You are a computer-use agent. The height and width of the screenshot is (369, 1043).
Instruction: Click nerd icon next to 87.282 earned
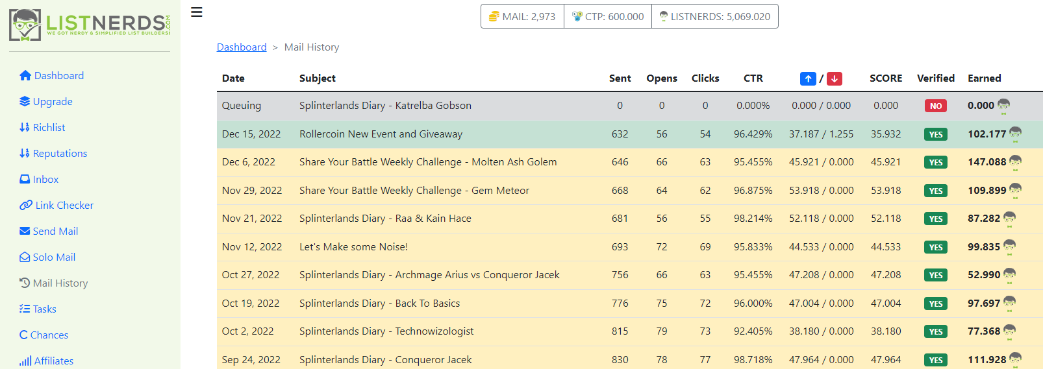point(1010,219)
